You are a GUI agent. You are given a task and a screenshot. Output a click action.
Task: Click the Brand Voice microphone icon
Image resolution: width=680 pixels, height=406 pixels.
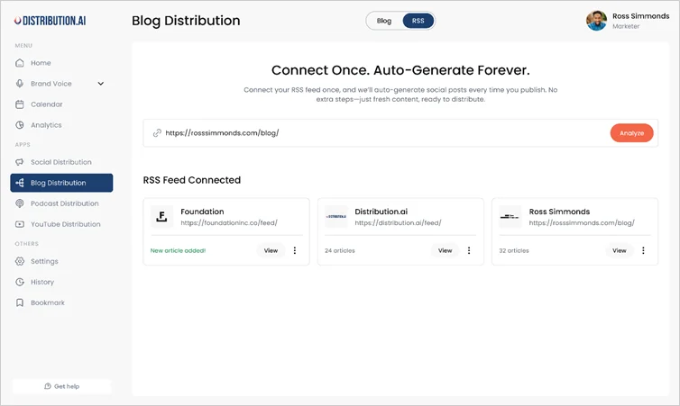tap(20, 84)
